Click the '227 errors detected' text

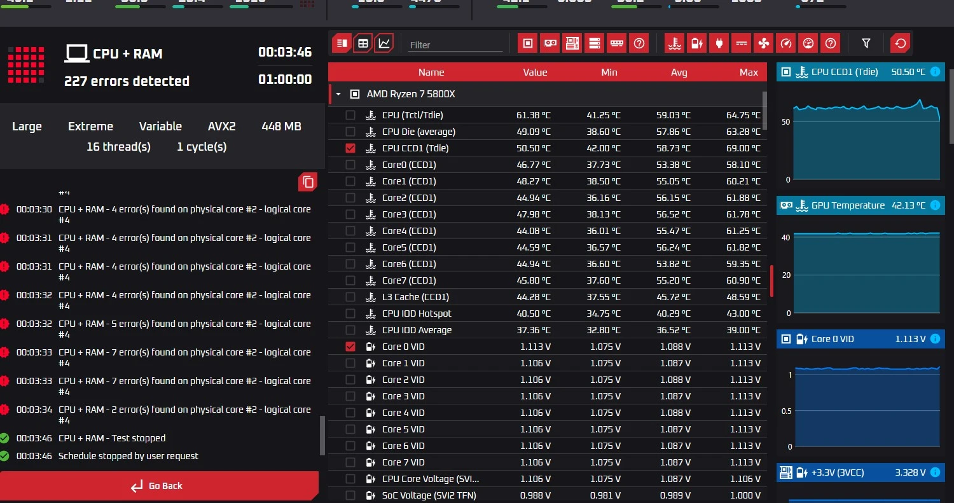[127, 81]
